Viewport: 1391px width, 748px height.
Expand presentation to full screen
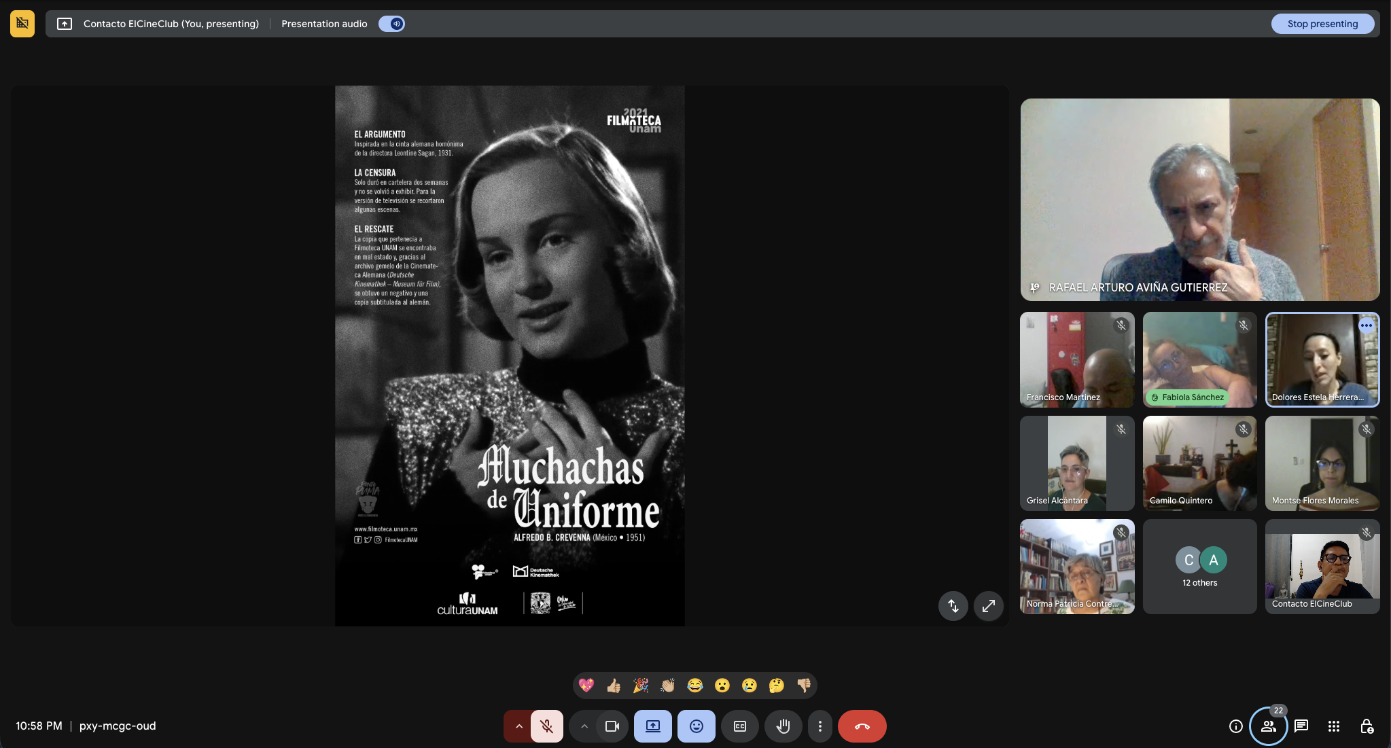(988, 605)
